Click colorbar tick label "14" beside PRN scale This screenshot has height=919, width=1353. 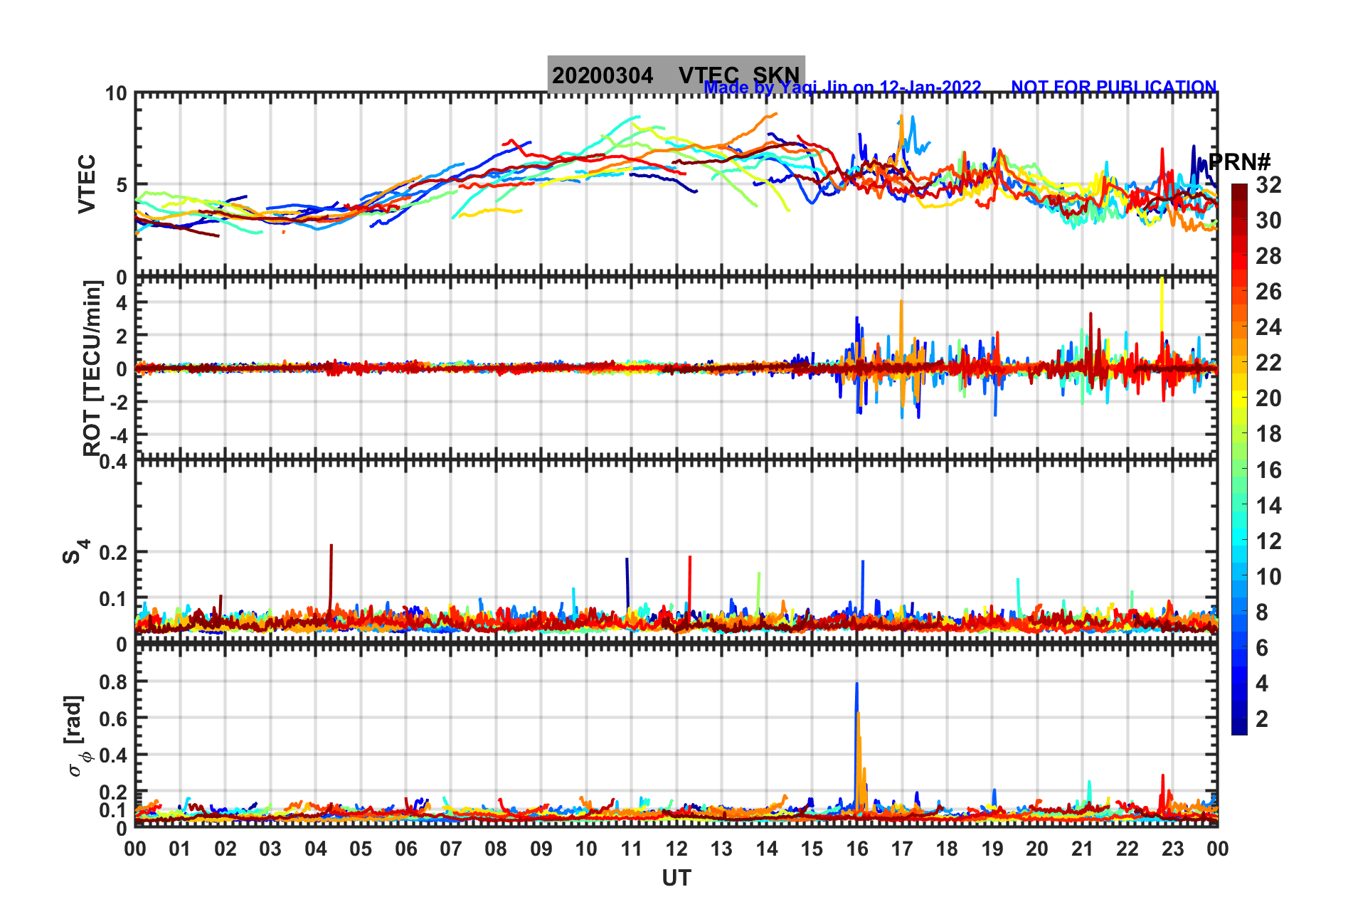click(x=1268, y=506)
